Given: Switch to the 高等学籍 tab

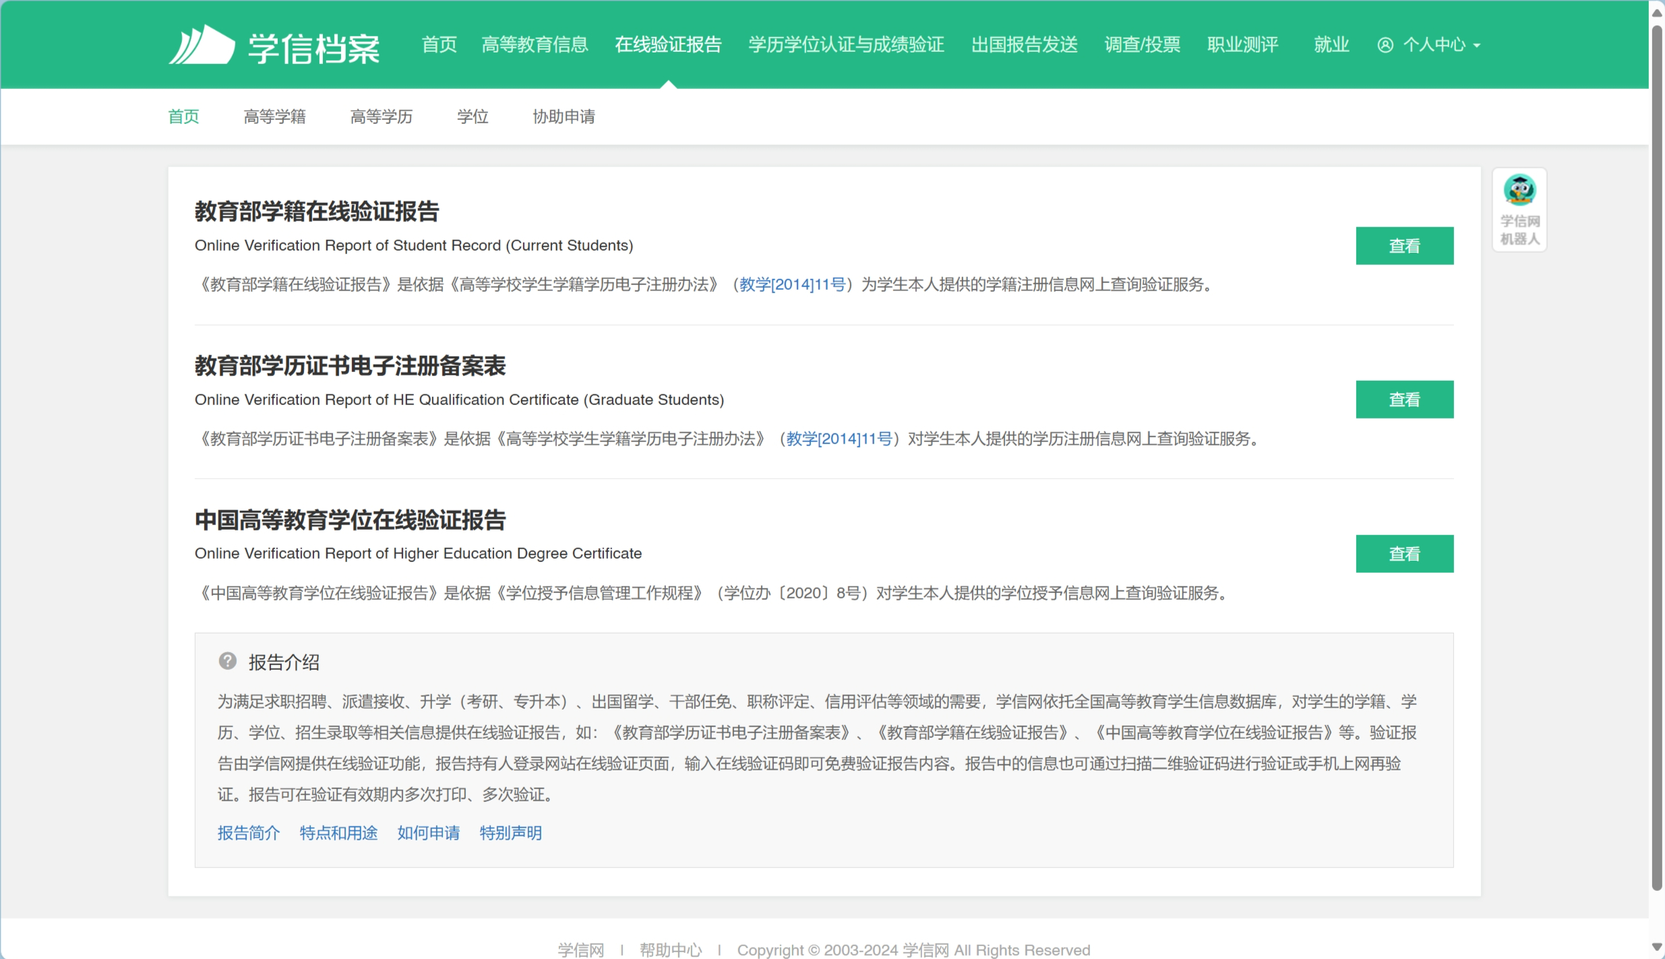Looking at the screenshot, I should click(274, 117).
